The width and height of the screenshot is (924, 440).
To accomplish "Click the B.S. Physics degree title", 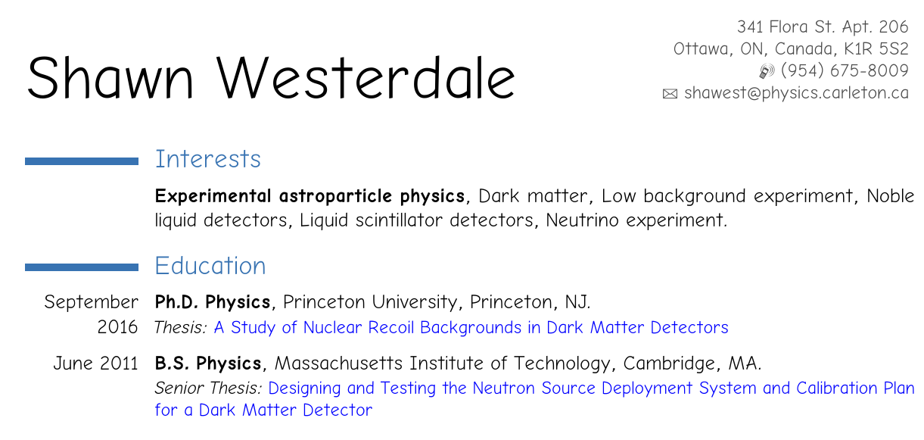I will point(208,364).
